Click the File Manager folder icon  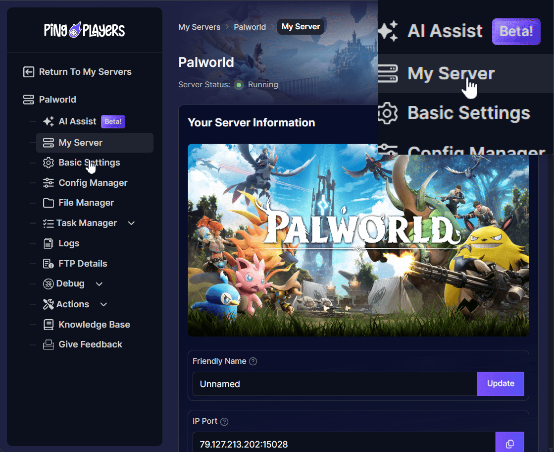coord(49,203)
